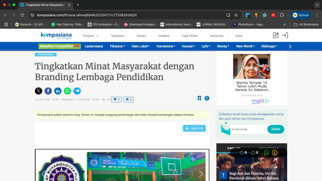Go to next image with right arrow
Image resolution: width=322 pixels, height=181 pixels.
click(x=201, y=174)
